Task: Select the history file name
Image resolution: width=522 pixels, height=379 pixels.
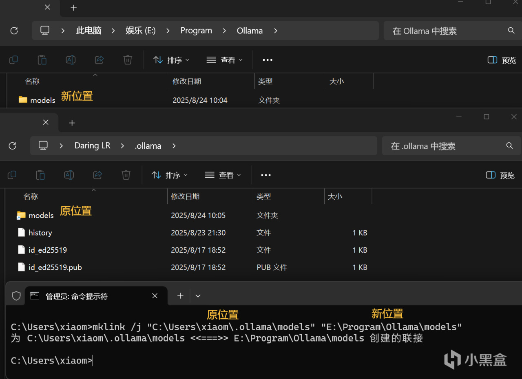Action: pyautogui.click(x=40, y=233)
